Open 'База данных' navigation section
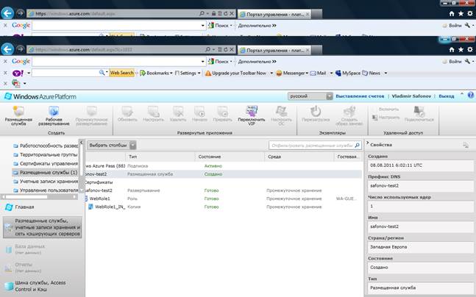Viewport: 476px width, 297px height. tap(25, 249)
